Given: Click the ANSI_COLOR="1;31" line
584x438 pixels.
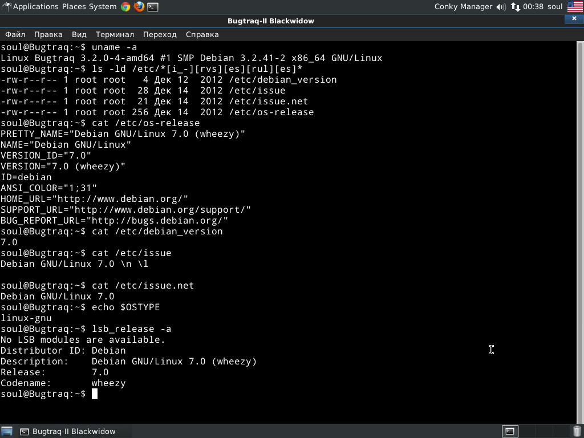Looking at the screenshot, I should coord(48,188).
